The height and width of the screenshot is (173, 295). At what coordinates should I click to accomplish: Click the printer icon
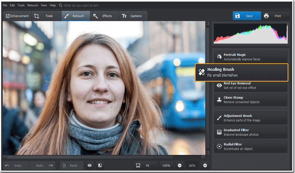[x=266, y=16]
